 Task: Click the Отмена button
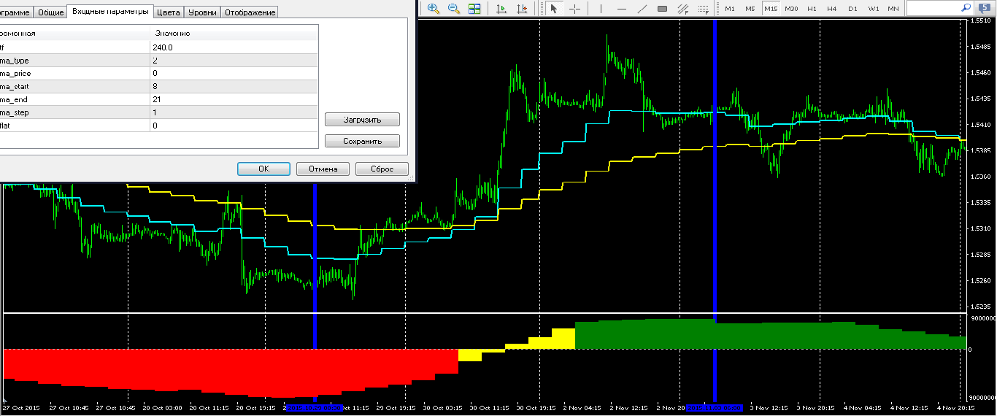[x=323, y=169]
